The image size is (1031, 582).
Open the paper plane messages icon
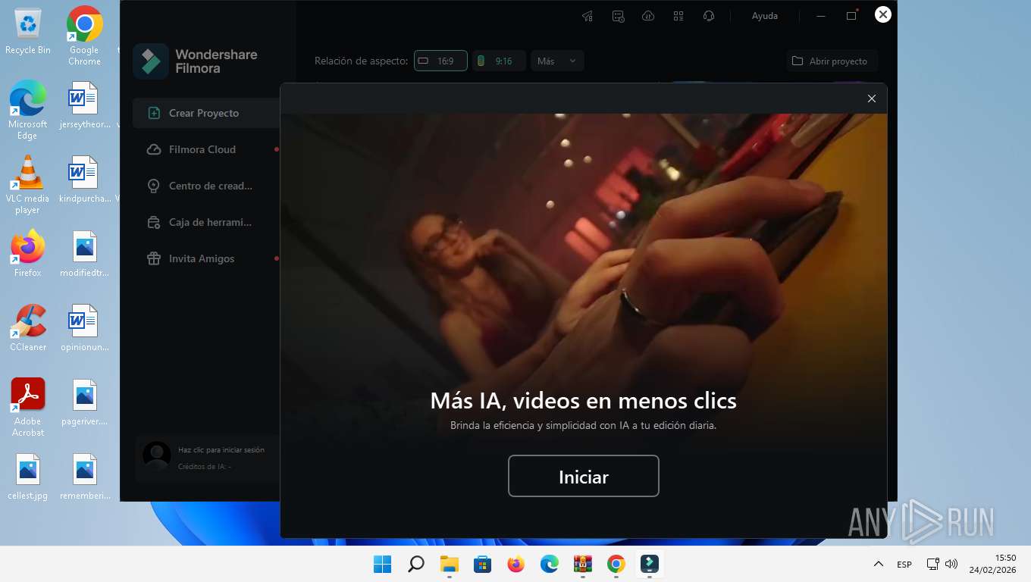[588, 16]
